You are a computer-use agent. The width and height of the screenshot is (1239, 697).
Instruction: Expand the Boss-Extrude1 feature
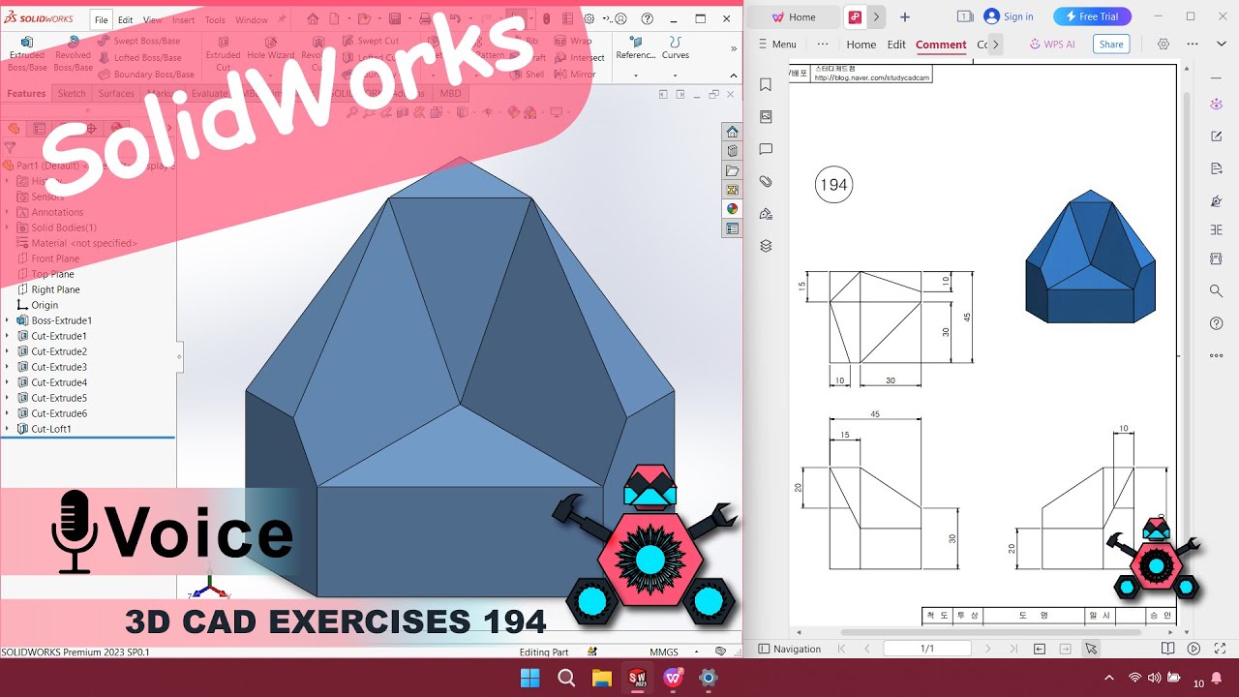pyautogui.click(x=7, y=320)
